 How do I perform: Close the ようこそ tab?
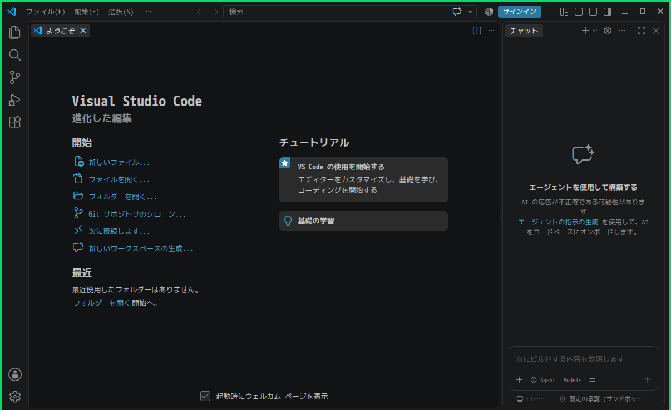pos(83,31)
